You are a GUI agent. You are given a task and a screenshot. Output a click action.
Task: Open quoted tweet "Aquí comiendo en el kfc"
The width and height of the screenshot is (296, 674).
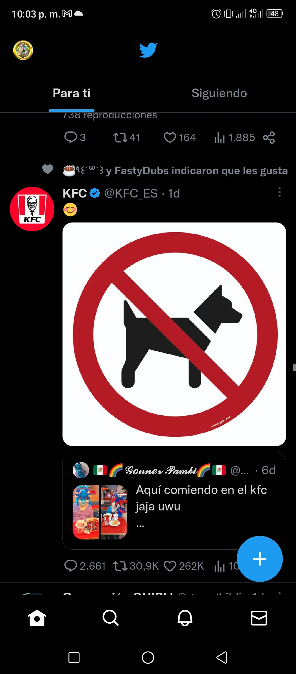174,501
